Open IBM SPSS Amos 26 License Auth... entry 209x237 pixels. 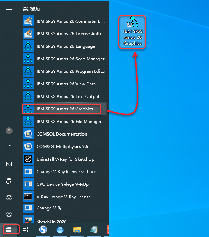click(64, 33)
